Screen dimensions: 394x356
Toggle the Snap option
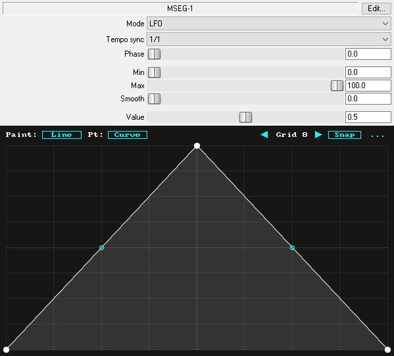coord(345,135)
